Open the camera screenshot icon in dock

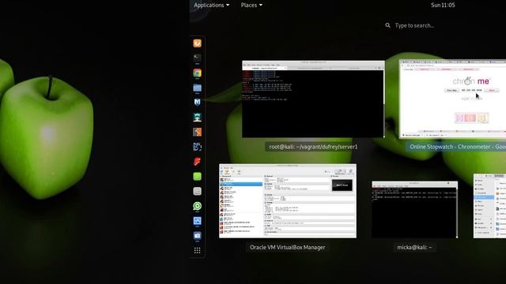pos(197,235)
